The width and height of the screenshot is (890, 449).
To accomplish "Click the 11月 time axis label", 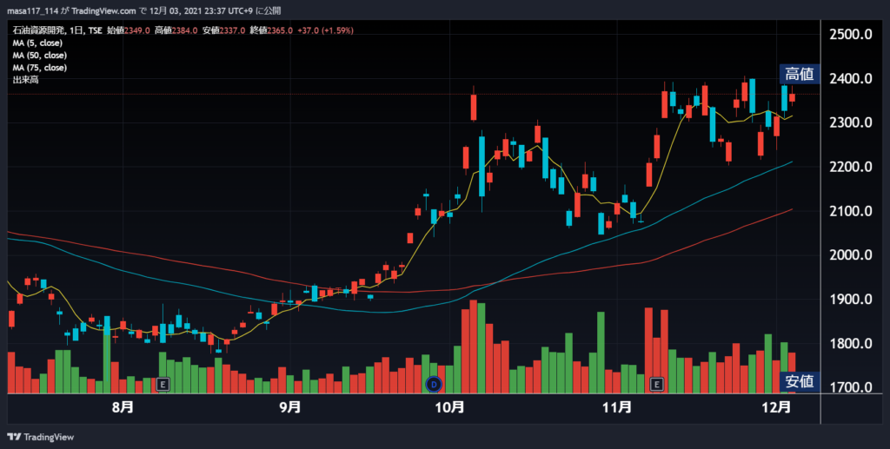I will [x=617, y=407].
